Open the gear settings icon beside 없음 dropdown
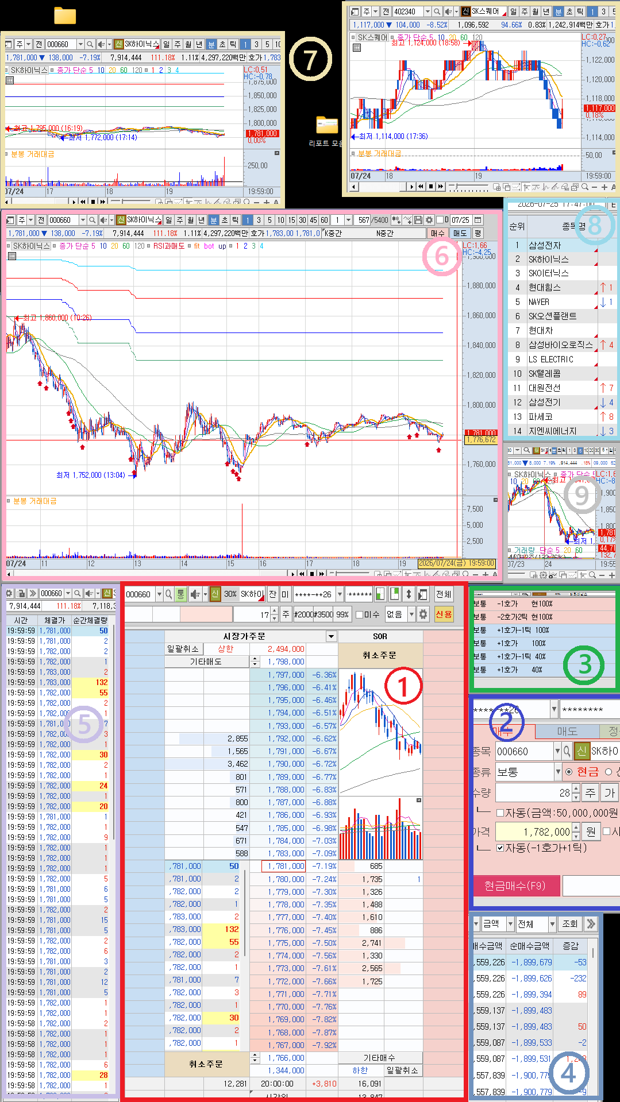 pyautogui.click(x=423, y=614)
